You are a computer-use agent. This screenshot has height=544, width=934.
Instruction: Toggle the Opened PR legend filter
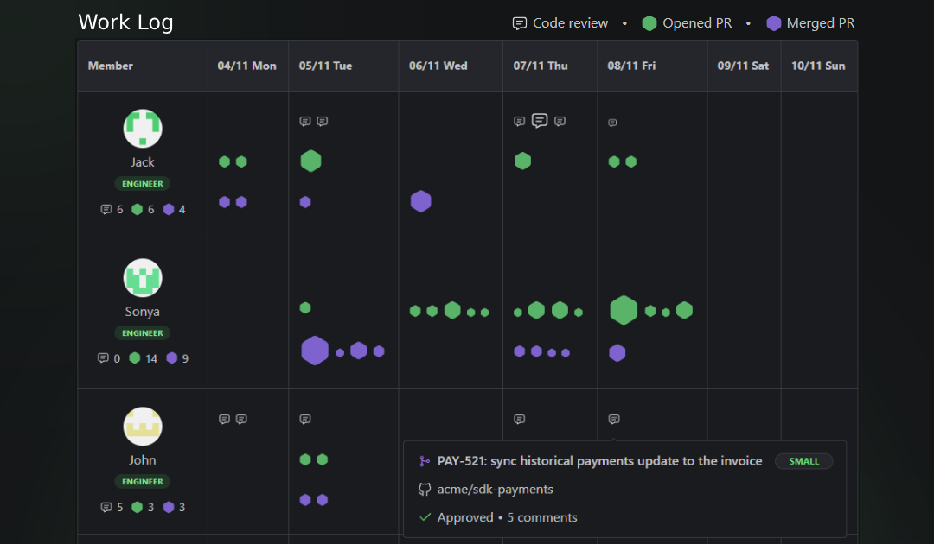pyautogui.click(x=687, y=23)
